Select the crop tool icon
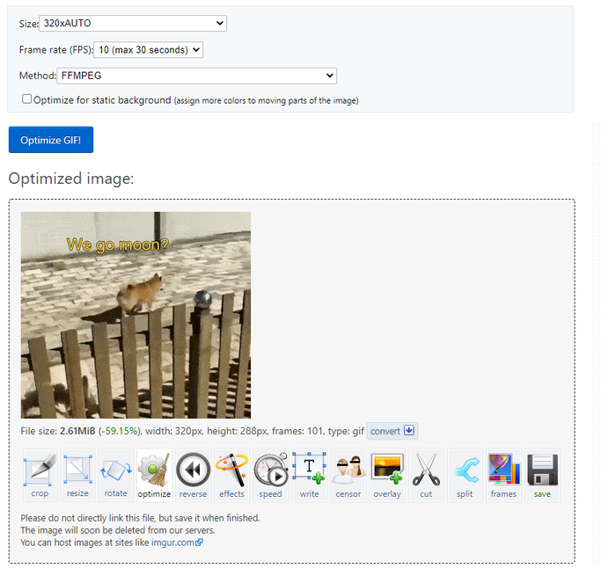This screenshot has height=583, width=616. (40, 475)
